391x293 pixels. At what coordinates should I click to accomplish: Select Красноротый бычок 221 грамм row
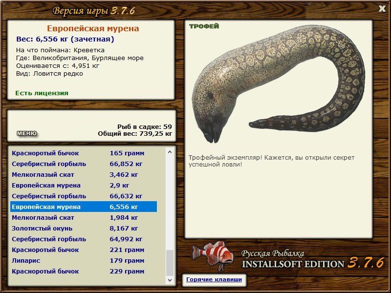pos(84,250)
